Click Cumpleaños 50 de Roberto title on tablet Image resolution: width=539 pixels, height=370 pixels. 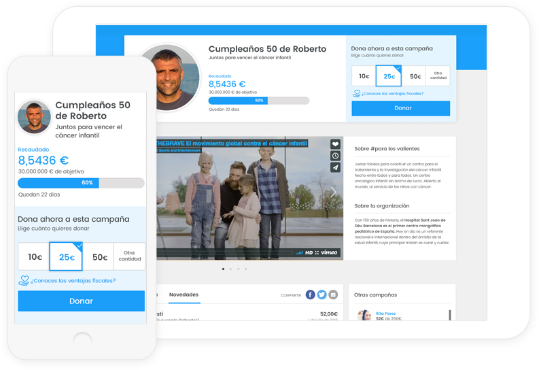pyautogui.click(x=267, y=49)
